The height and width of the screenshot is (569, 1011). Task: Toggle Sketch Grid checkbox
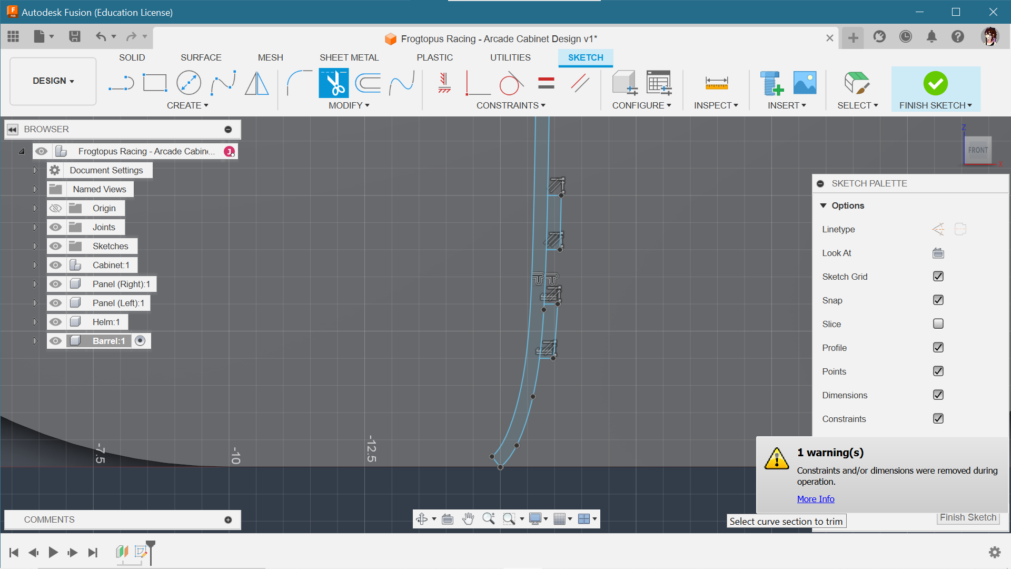(x=938, y=277)
